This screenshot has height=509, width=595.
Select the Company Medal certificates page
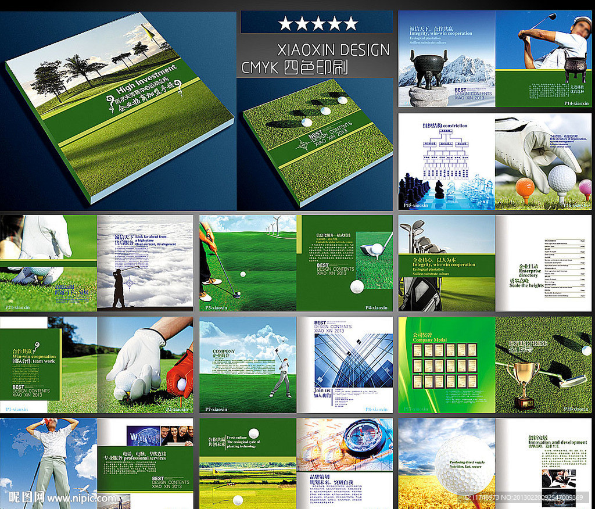tap(447, 365)
